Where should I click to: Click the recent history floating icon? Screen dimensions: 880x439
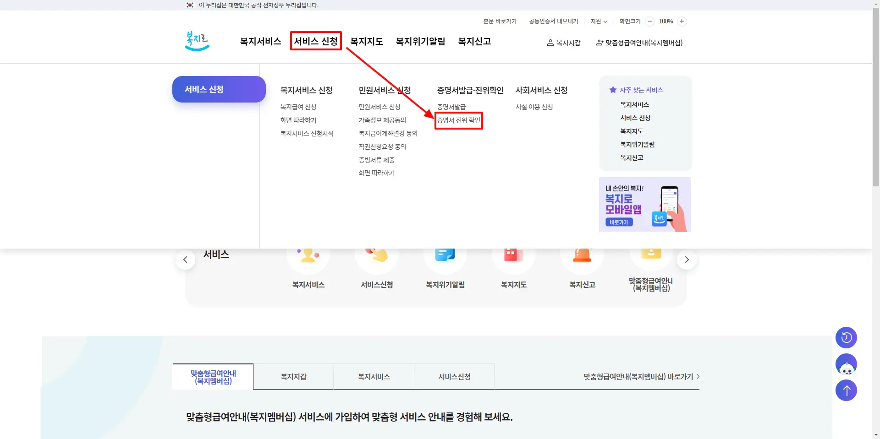(846, 338)
